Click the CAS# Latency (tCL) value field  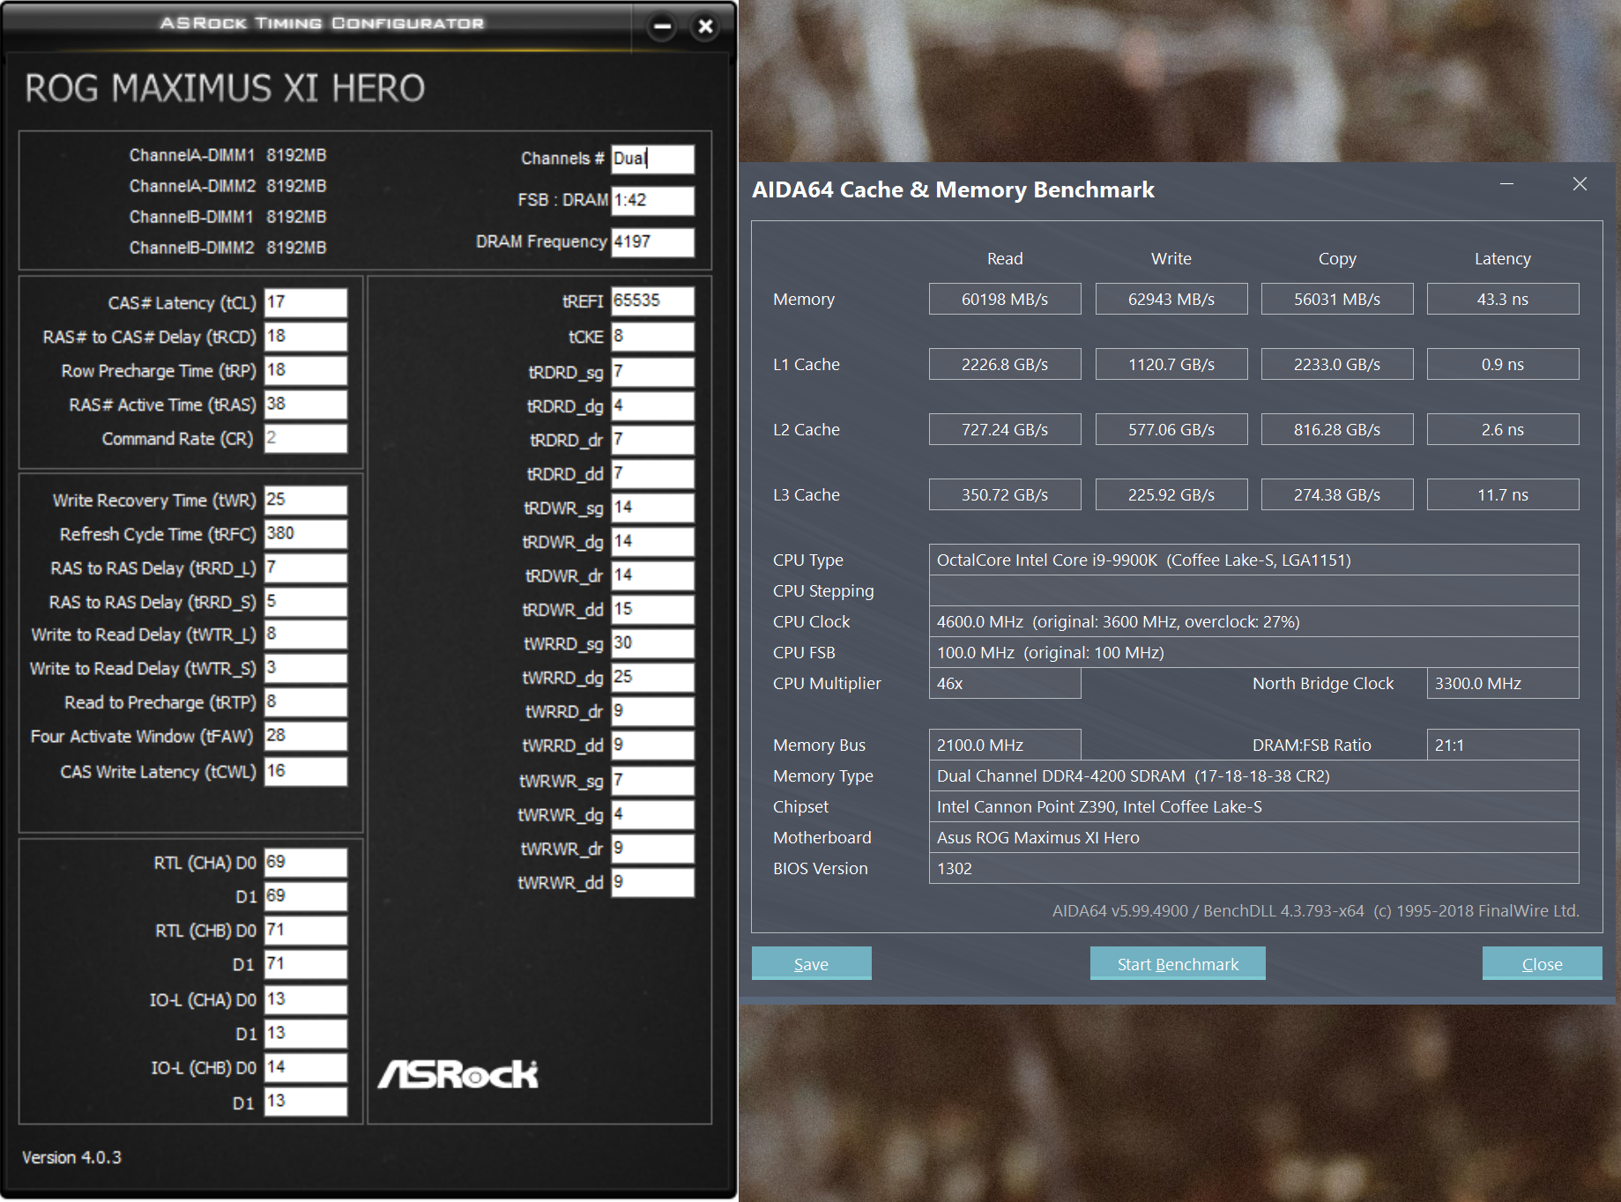(x=306, y=302)
